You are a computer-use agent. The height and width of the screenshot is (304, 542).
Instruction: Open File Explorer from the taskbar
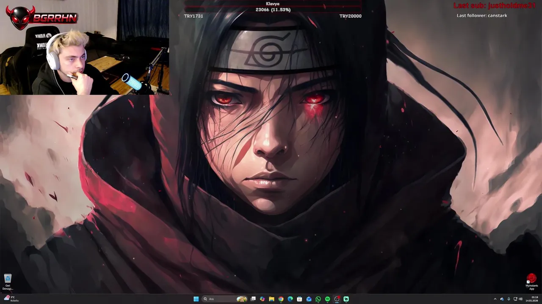271,299
